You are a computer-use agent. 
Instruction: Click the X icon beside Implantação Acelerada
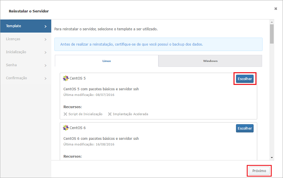[110, 114]
